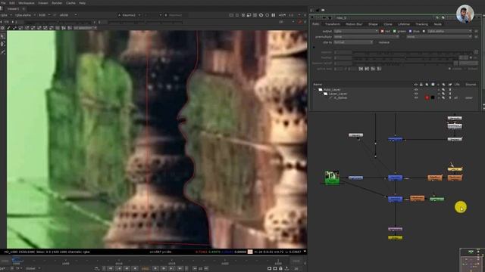485x272 pixels.
Task: Toggle the green channel checkbox
Action: [395, 31]
